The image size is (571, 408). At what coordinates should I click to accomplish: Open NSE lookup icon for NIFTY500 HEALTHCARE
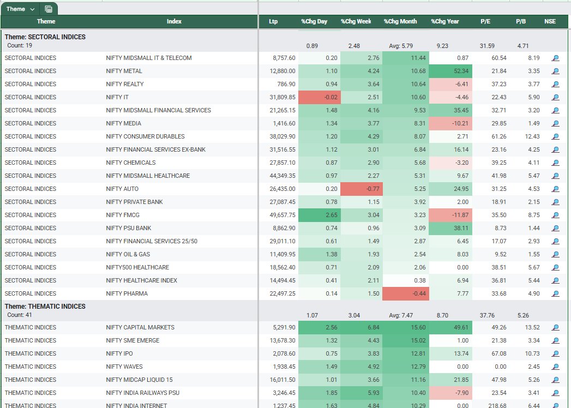click(555, 268)
